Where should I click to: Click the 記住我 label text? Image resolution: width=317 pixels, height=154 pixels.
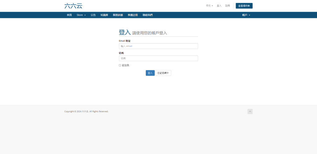126,65
